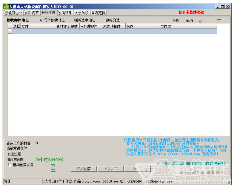Image resolution: width=234 pixels, height=188 pixels.
Task: Click the 开始发信 start sending button
Action: (x=83, y=169)
